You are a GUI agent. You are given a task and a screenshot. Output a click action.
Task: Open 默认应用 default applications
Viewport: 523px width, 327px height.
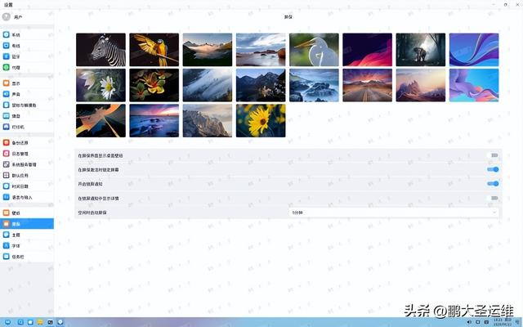click(x=27, y=175)
